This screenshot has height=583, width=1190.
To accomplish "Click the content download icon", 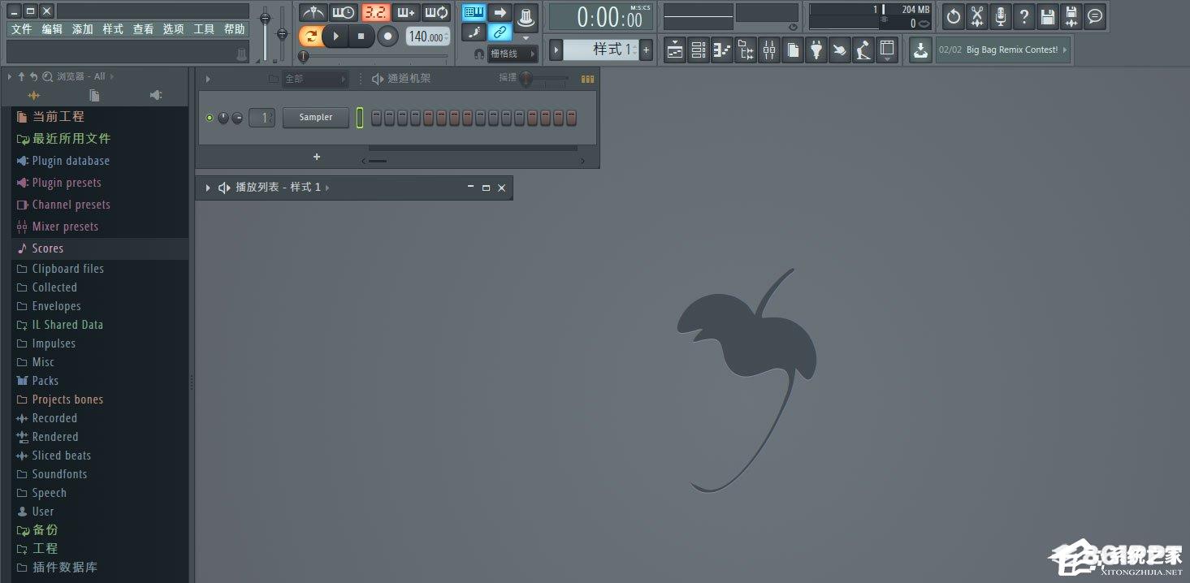I will click(920, 50).
